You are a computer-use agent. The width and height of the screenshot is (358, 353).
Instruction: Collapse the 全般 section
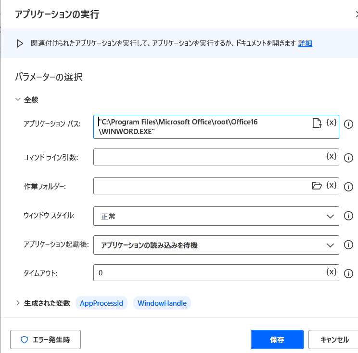(x=18, y=99)
